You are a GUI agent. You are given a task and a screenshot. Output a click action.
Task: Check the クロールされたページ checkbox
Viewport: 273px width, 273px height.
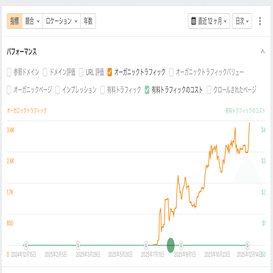click(x=209, y=90)
